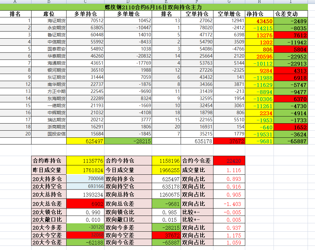Click the 国投安信 cell
The height and width of the screenshot is (250, 315).
[56, 134]
